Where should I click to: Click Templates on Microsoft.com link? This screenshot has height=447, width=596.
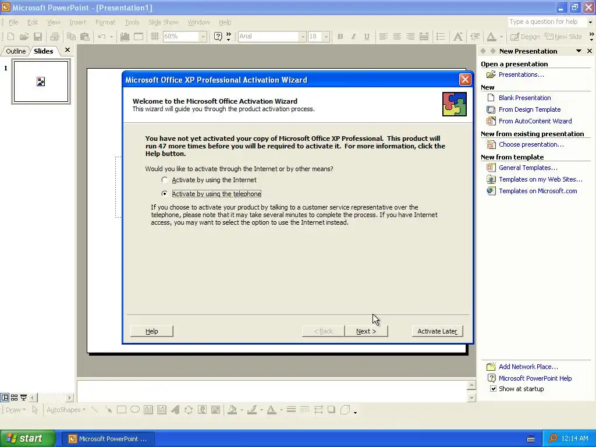[x=538, y=191]
